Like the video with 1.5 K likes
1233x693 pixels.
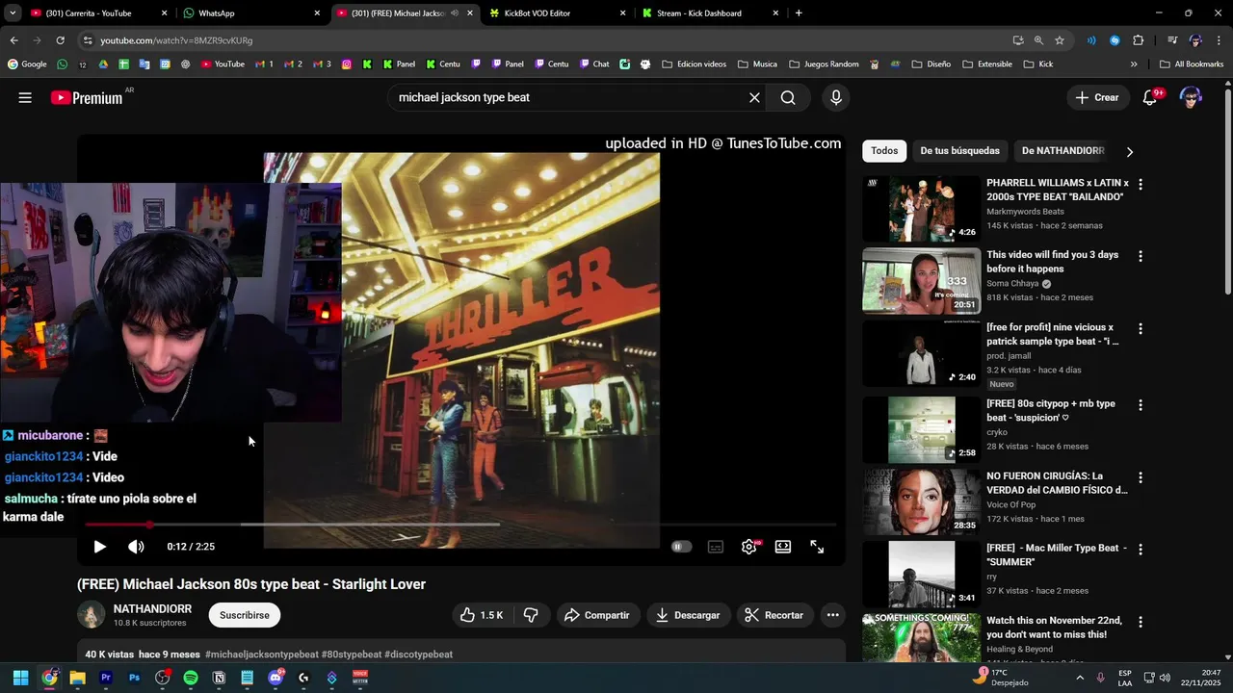pyautogui.click(x=481, y=615)
